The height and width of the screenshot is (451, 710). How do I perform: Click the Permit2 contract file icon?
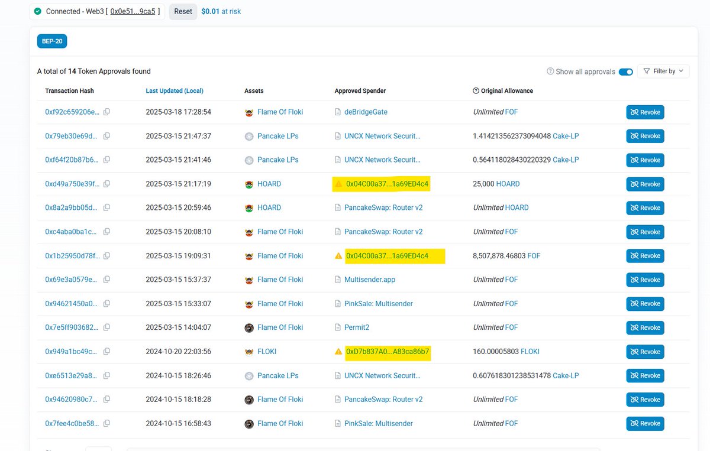pyautogui.click(x=338, y=327)
